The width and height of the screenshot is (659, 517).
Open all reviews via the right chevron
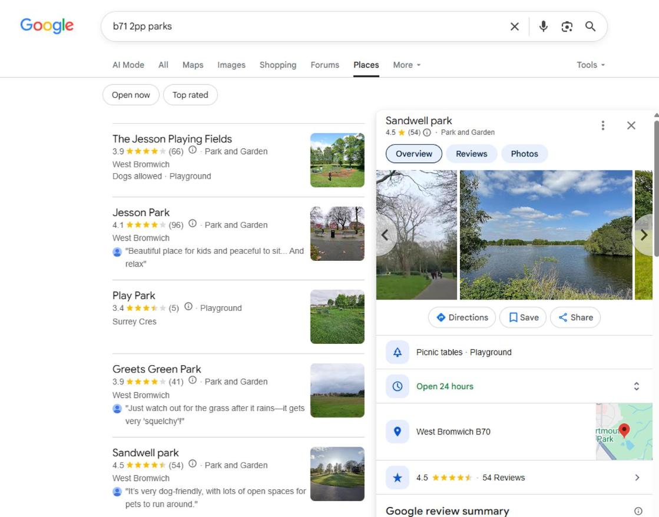coord(637,478)
